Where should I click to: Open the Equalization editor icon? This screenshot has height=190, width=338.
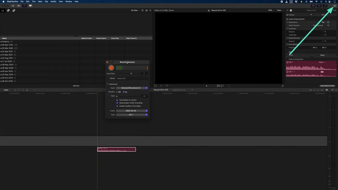[x=328, y=22]
